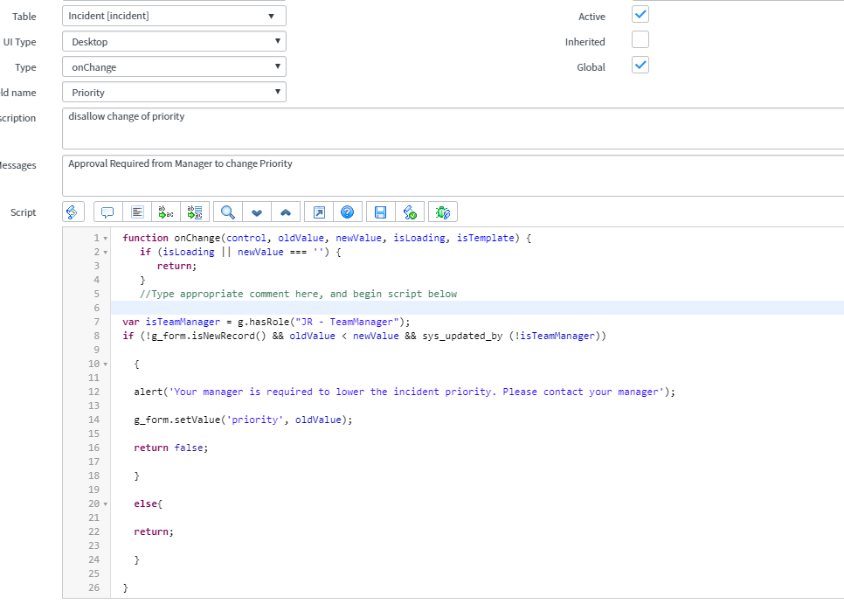Find the previous search match
The width and height of the screenshot is (844, 604).
click(x=285, y=212)
